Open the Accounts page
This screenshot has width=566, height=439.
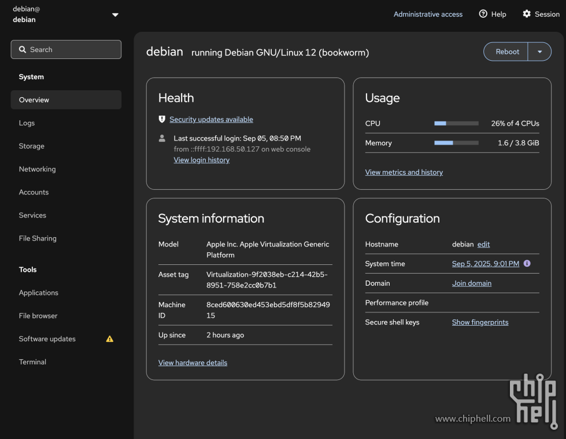[x=66, y=192]
